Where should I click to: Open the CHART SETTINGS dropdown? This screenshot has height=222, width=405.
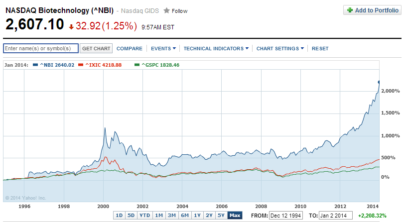(280, 48)
